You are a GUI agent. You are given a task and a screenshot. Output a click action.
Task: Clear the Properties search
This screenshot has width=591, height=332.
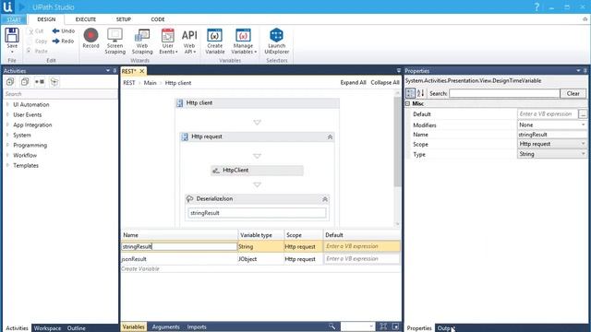(x=573, y=93)
